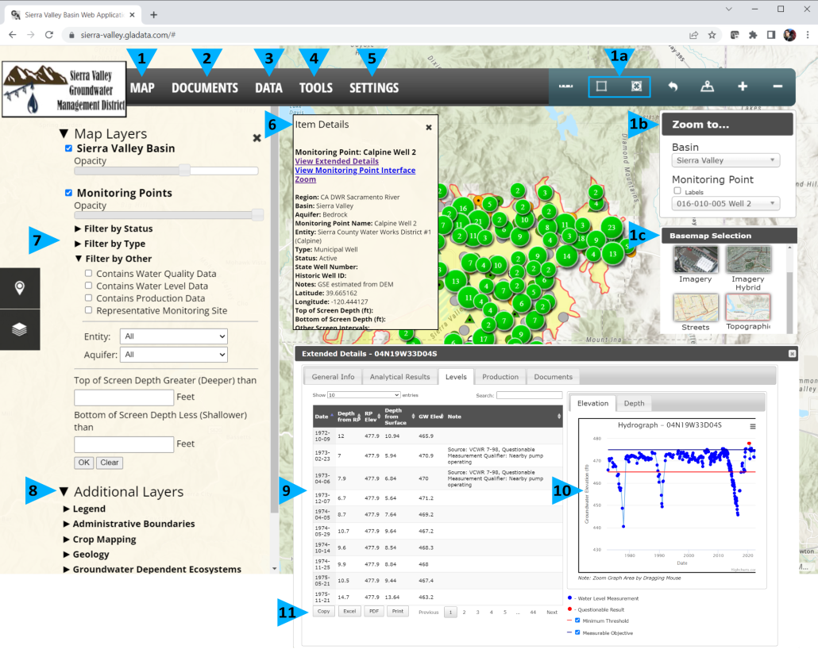The image size is (818, 653).
Task: Switch to the Production tab in Extended Details
Action: point(500,377)
